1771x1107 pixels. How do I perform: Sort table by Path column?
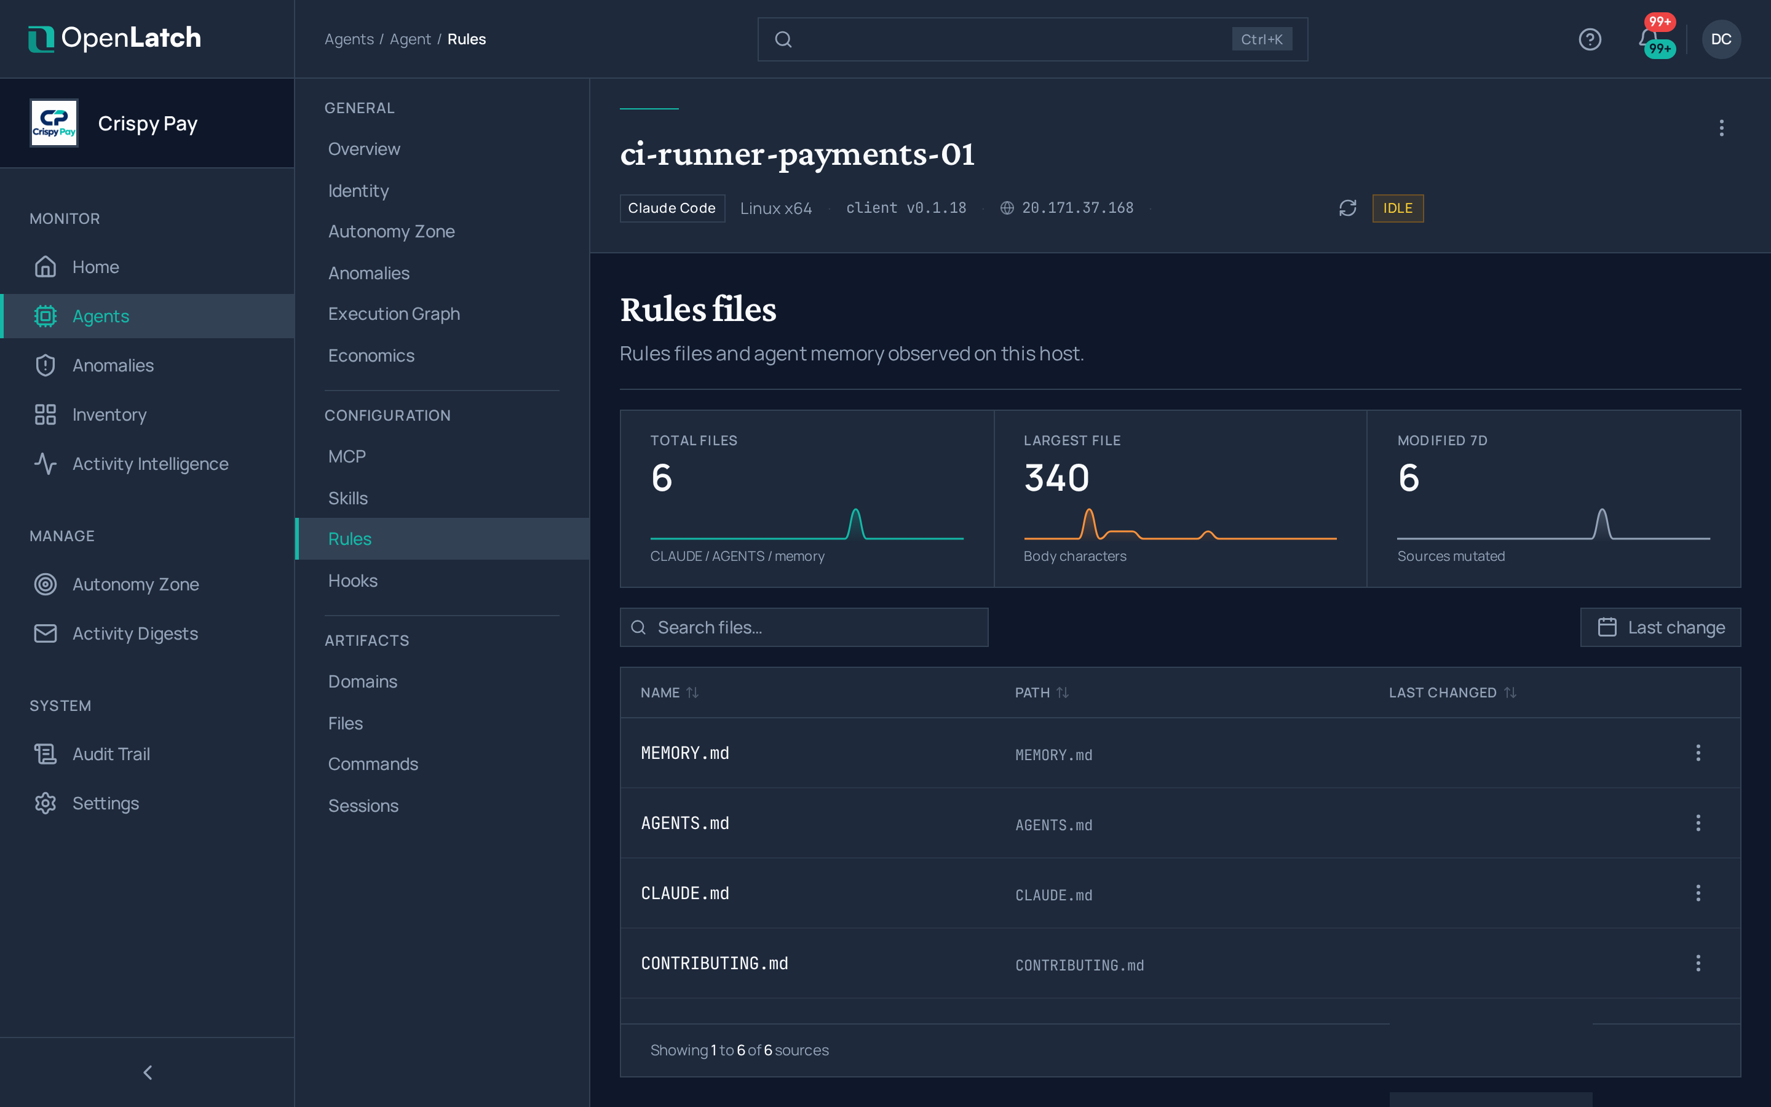pos(1041,692)
